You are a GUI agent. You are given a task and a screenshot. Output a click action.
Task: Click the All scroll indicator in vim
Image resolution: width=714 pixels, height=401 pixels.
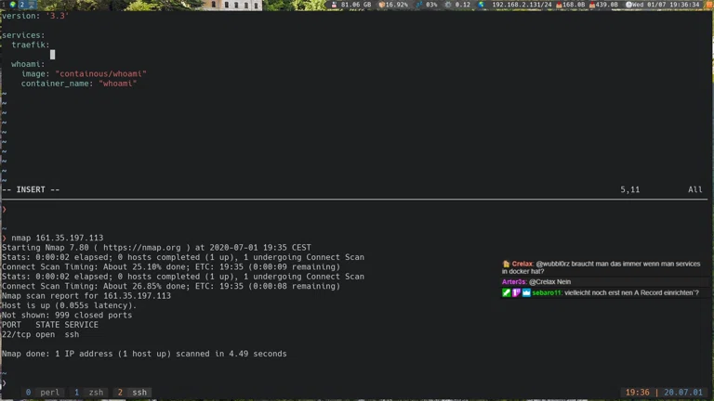(x=694, y=189)
